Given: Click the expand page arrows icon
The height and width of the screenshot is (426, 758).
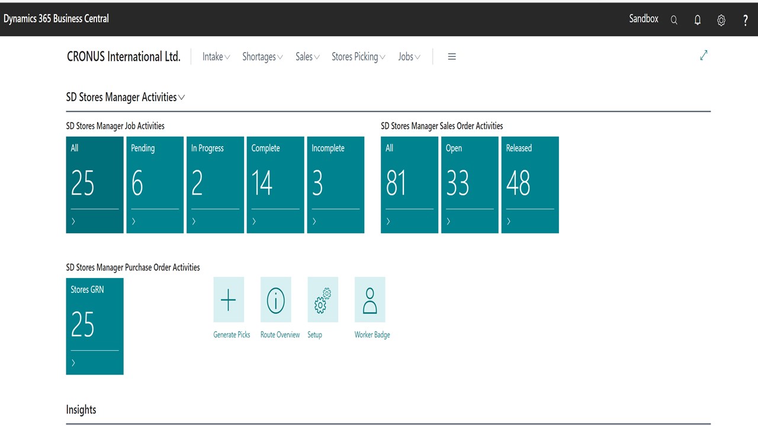Looking at the screenshot, I should click(704, 55).
